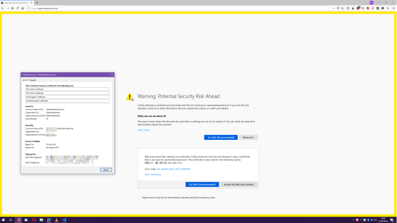Click the purple private browsing mask icon
Screen dimensions: 397x223
pos(371,2)
